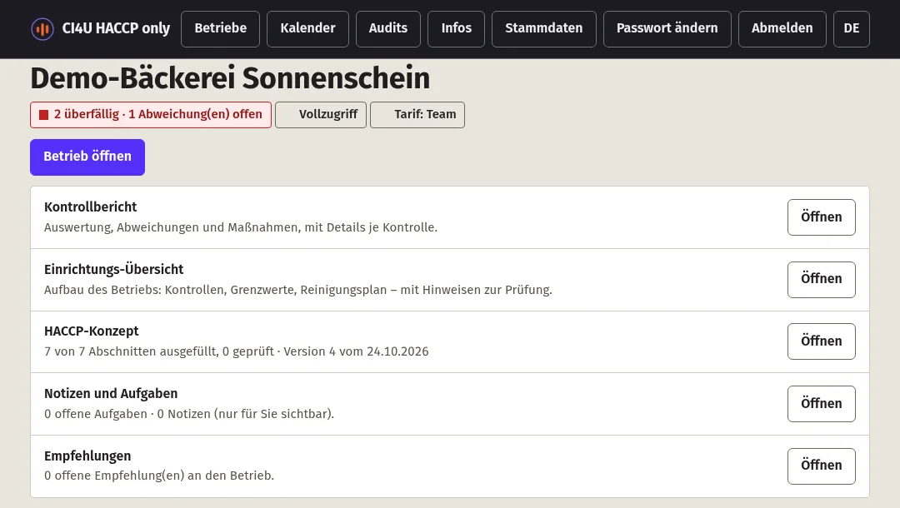Click the 'Aufbau des Betriebs' description text
Image resolution: width=900 pixels, height=508 pixels.
[x=297, y=290]
